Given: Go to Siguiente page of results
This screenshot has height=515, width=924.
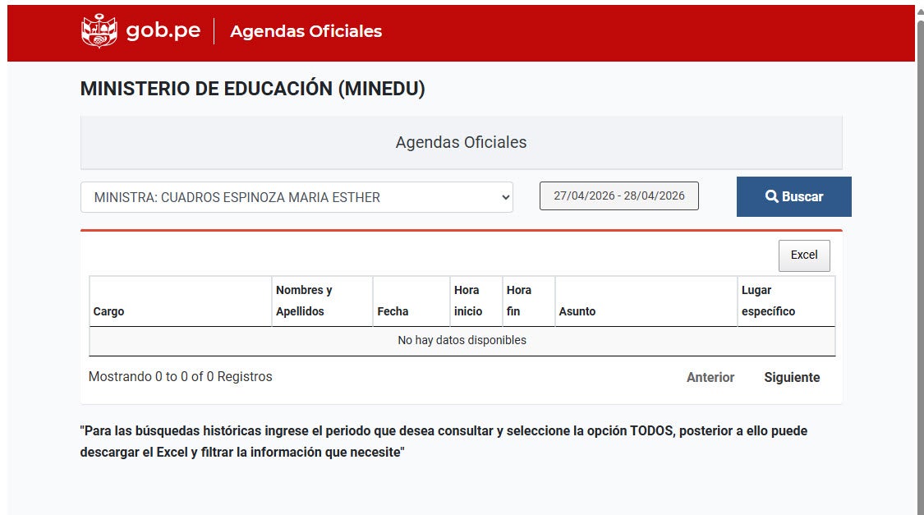Looking at the screenshot, I should pos(792,378).
